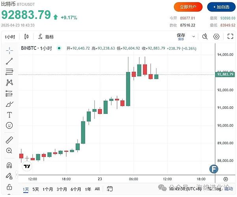Select the brush drawing tool
Viewport: 237px width, 197px height.
tap(9, 104)
